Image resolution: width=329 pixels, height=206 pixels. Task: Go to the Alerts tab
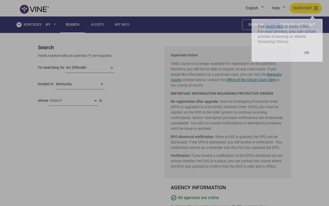tap(97, 25)
